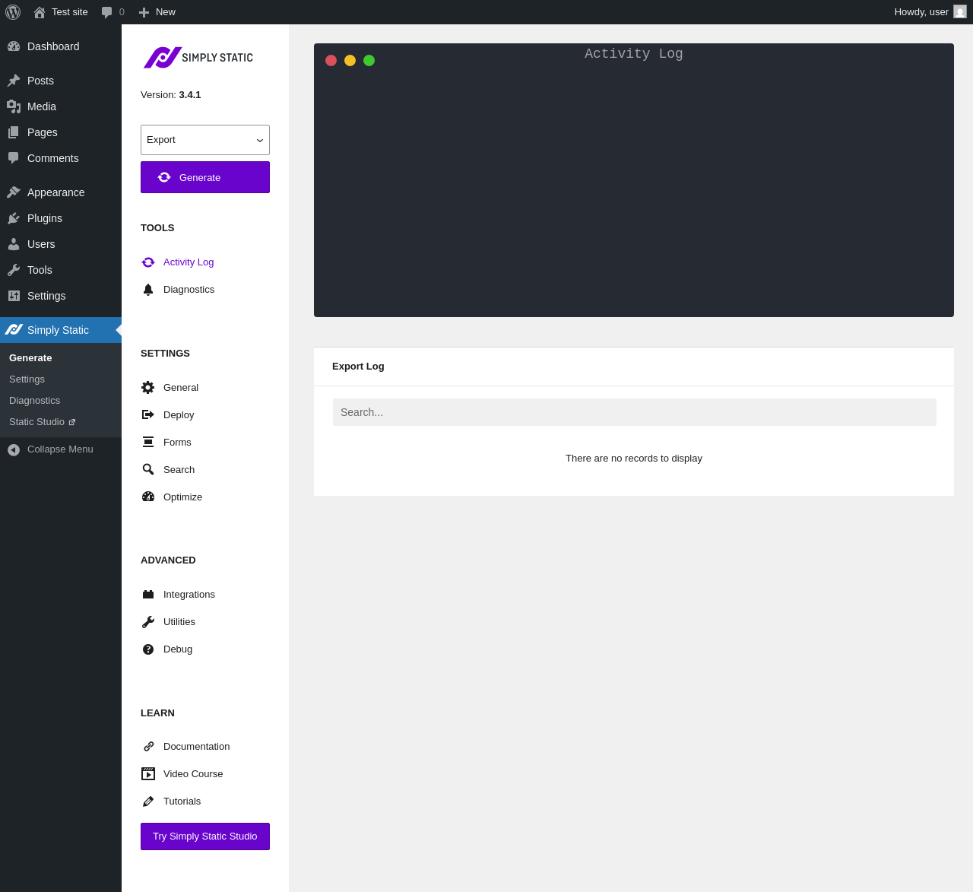This screenshot has width=973, height=892.
Task: Focus the Export Log search field
Action: pyautogui.click(x=635, y=412)
